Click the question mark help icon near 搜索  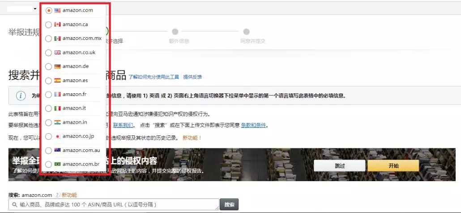pyautogui.click(x=58, y=195)
